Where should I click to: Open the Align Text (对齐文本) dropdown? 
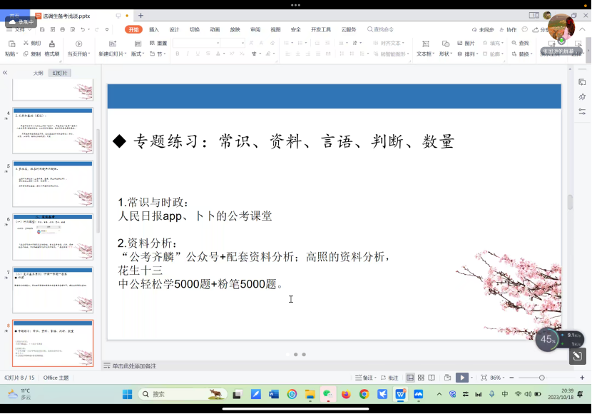click(389, 43)
